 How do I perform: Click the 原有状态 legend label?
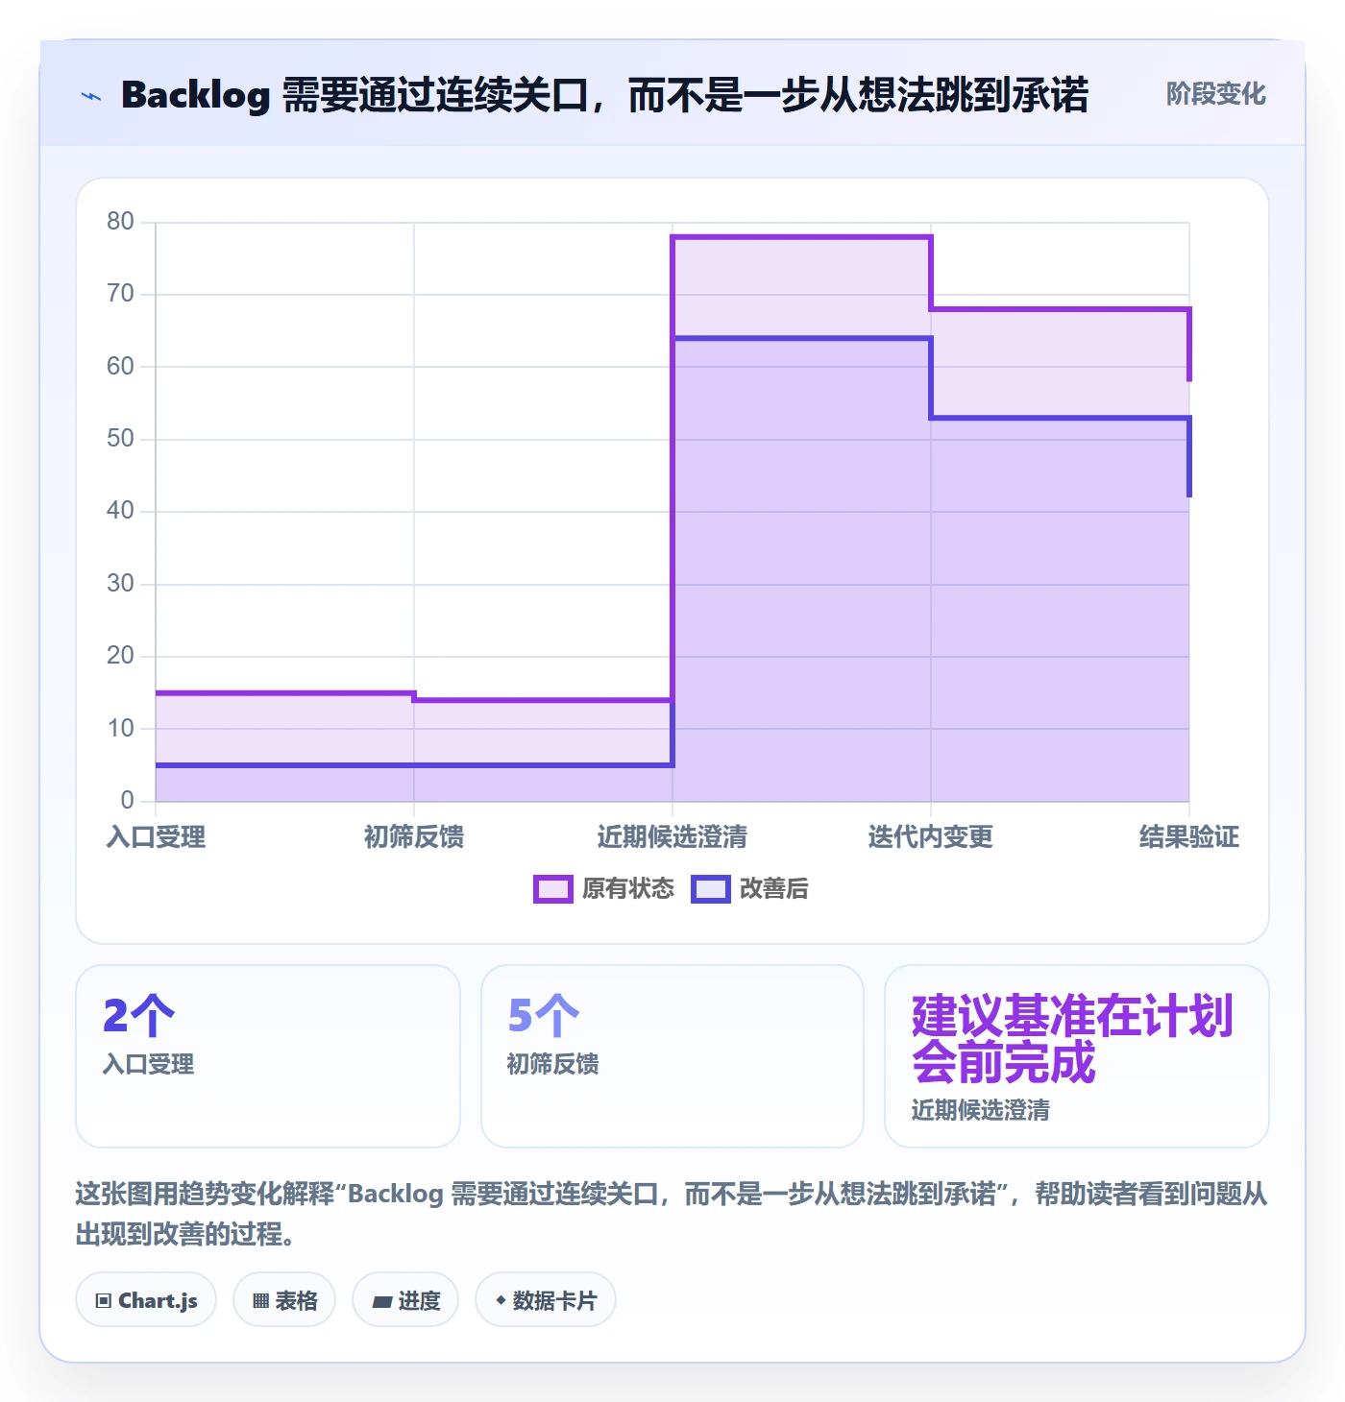click(x=628, y=889)
